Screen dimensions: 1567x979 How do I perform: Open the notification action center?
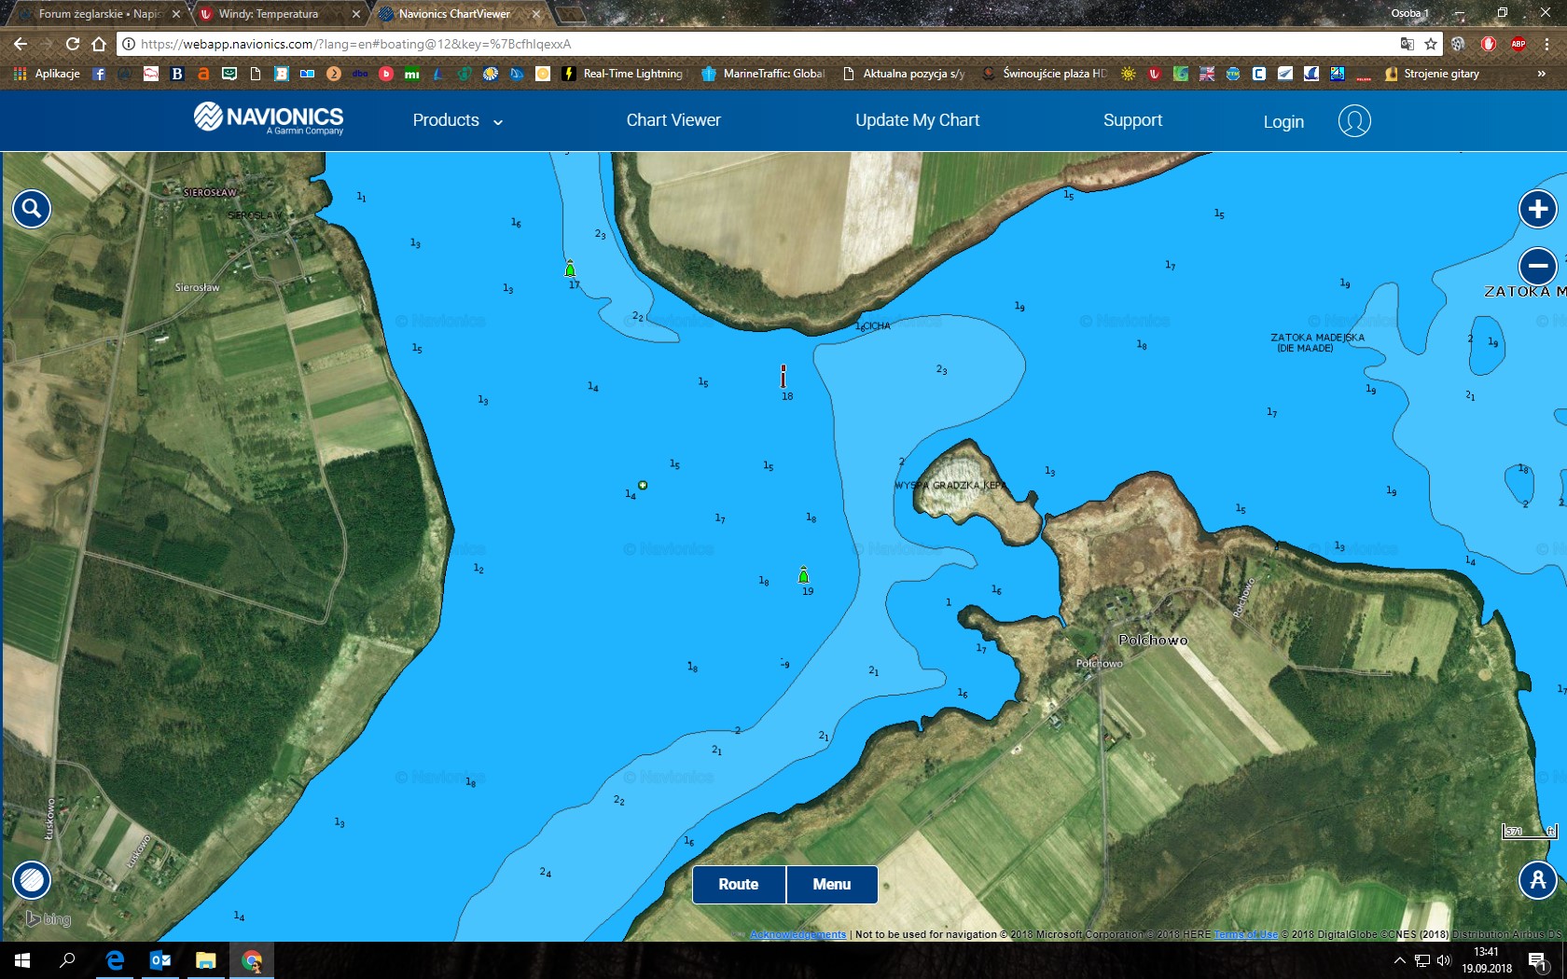point(1538,960)
